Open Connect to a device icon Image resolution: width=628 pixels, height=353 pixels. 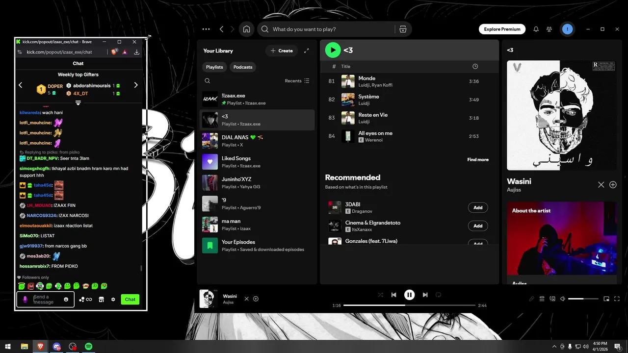click(552, 299)
